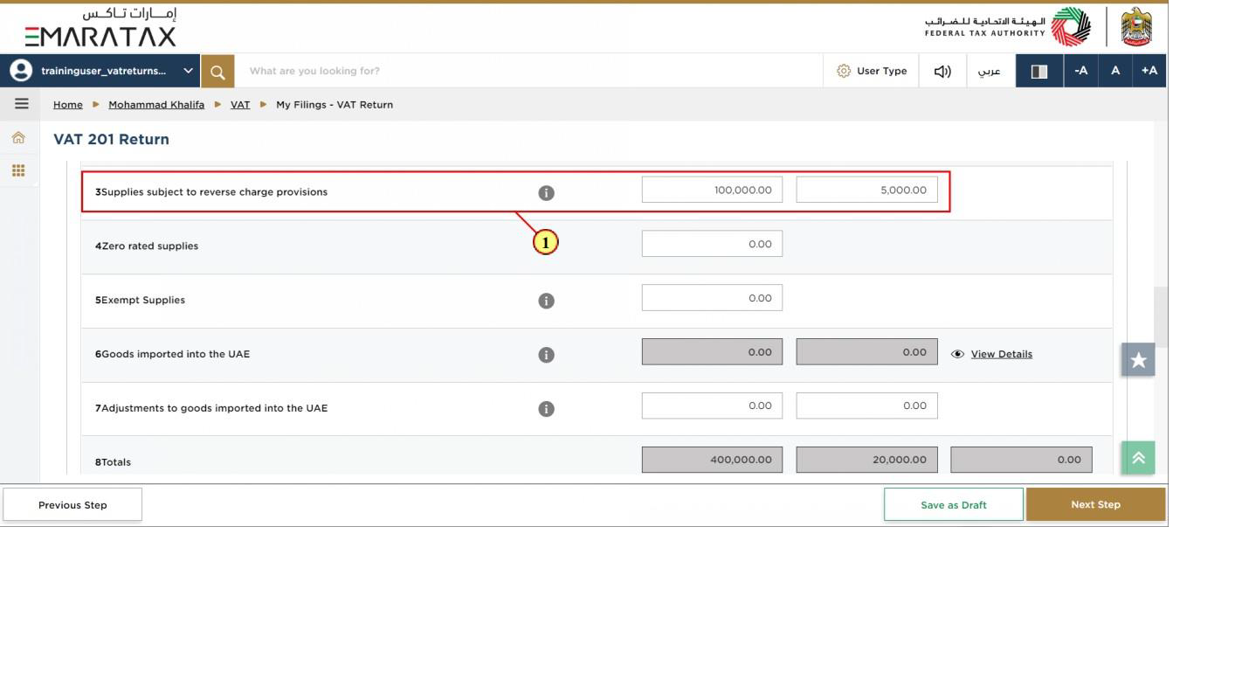The image size is (1235, 700).
Task: Click Save as Draft button
Action: coord(954,505)
